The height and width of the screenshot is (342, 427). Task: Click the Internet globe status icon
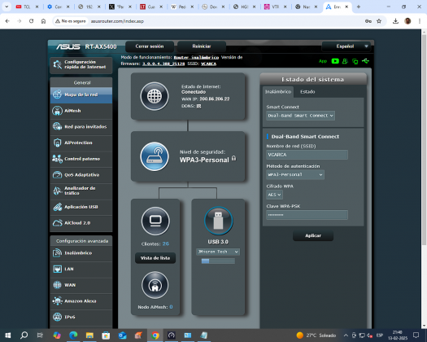click(x=155, y=96)
